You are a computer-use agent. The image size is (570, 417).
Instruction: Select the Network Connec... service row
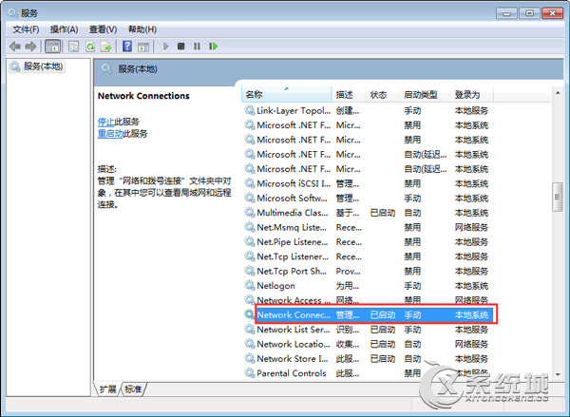tap(369, 314)
